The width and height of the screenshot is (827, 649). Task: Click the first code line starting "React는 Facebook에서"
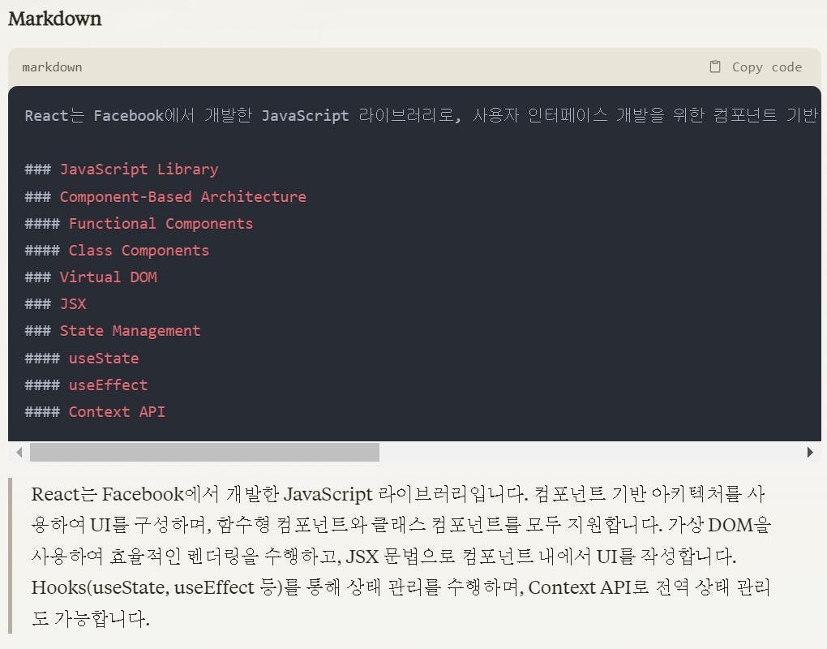(422, 115)
